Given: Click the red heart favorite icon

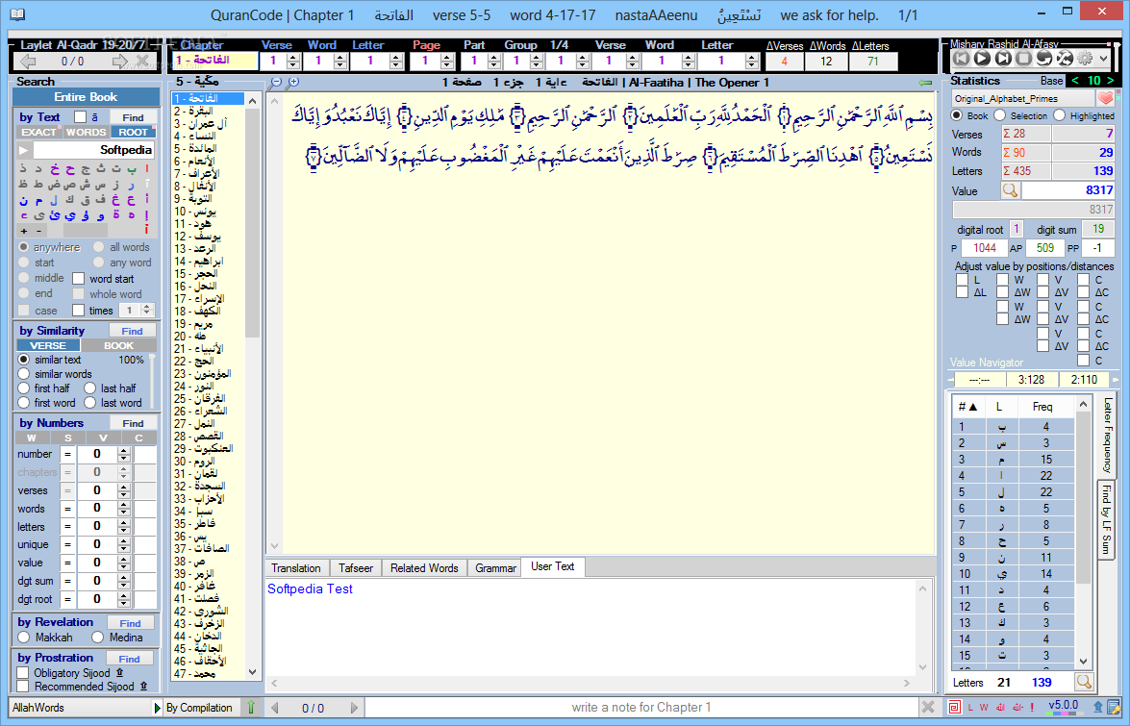Looking at the screenshot, I should click(1105, 98).
